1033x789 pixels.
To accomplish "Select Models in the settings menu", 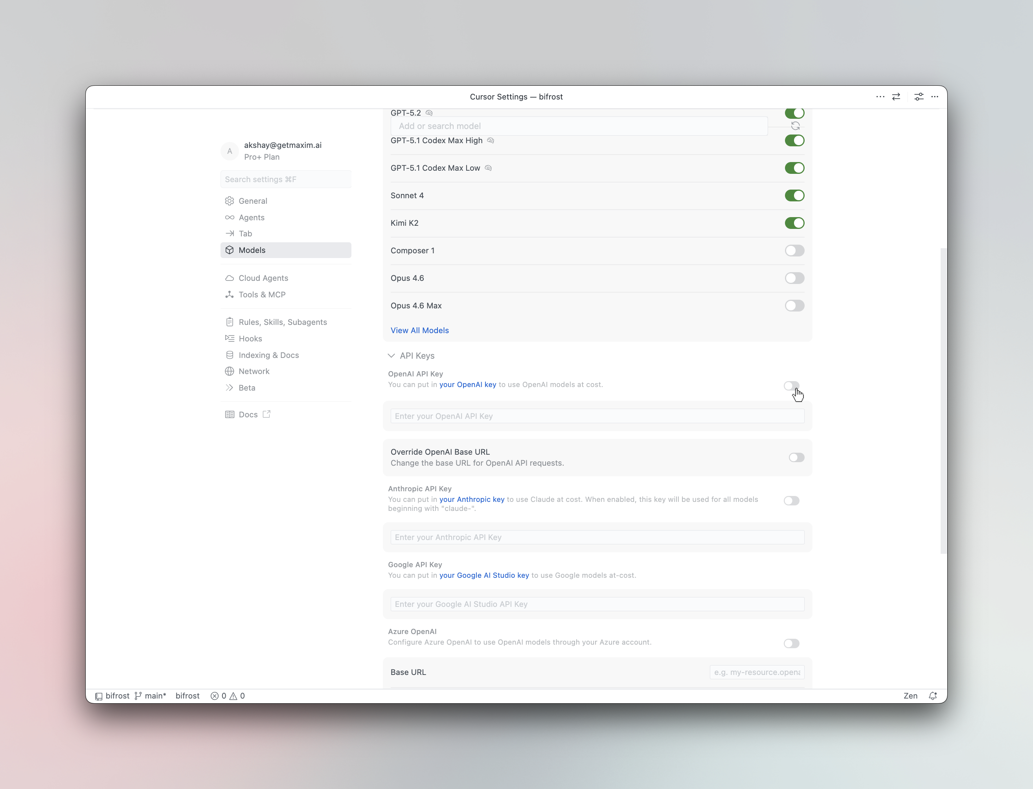I will tap(252, 250).
